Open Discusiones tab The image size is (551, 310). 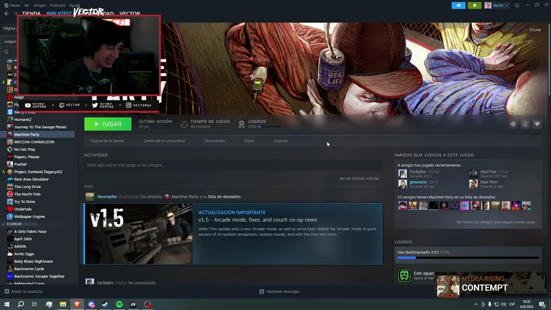point(215,141)
